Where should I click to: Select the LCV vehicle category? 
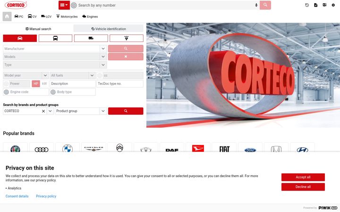pyautogui.click(x=46, y=16)
